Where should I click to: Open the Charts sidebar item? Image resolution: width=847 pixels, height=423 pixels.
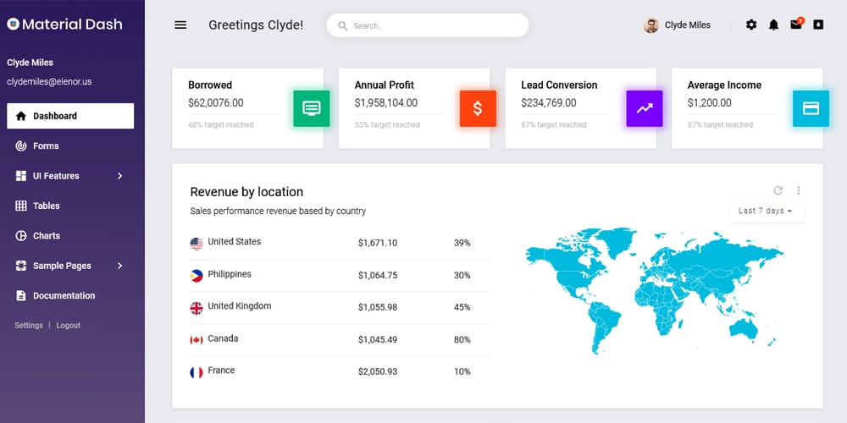point(47,236)
